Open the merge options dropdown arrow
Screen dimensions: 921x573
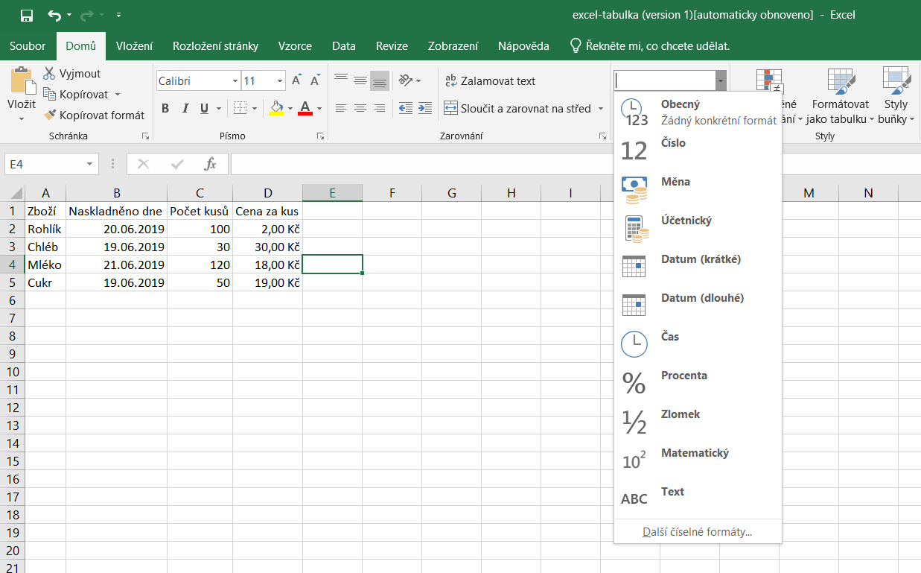[x=600, y=109]
